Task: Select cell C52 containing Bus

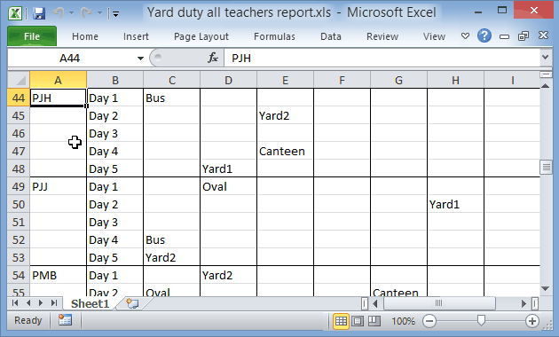Action: pyautogui.click(x=172, y=239)
